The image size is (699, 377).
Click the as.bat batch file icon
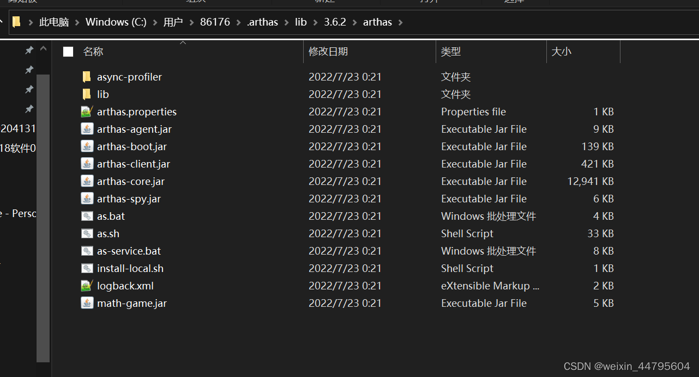[x=87, y=216]
